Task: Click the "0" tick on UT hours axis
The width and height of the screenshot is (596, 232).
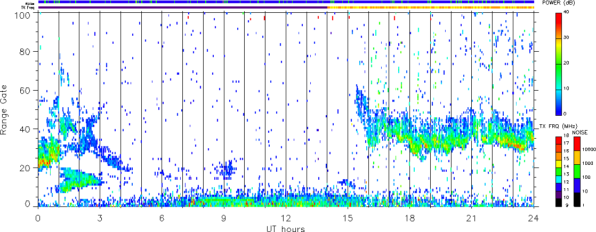Action: pyautogui.click(x=38, y=218)
